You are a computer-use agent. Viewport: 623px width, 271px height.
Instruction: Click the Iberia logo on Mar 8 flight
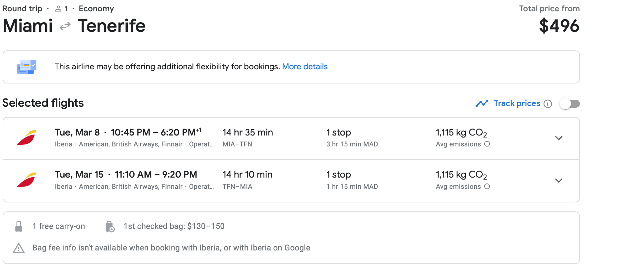click(x=27, y=138)
